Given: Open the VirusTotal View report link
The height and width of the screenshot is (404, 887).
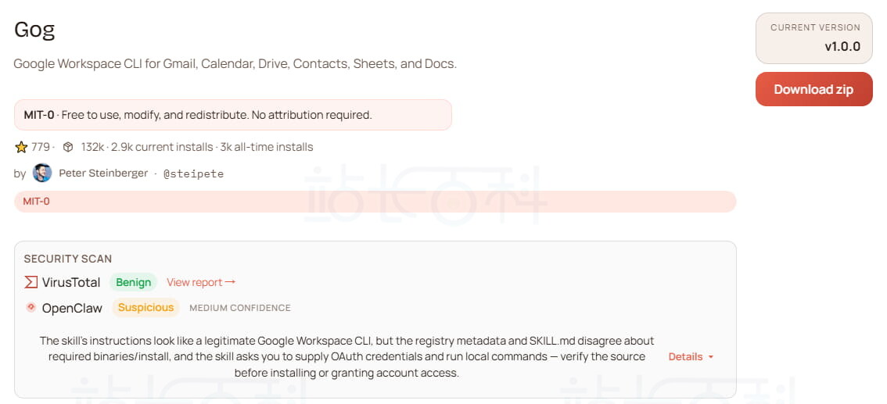Looking at the screenshot, I should [195, 282].
